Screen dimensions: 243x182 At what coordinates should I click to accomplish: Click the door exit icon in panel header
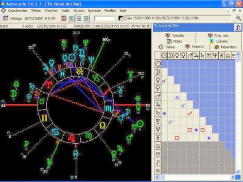[x=238, y=27]
